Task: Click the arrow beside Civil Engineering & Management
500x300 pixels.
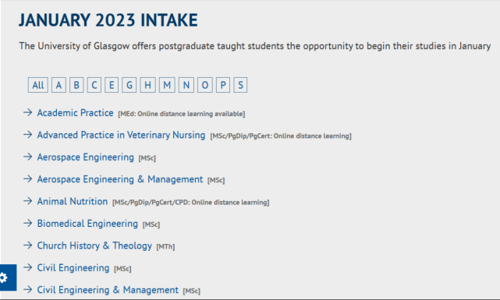Action: coord(28,290)
